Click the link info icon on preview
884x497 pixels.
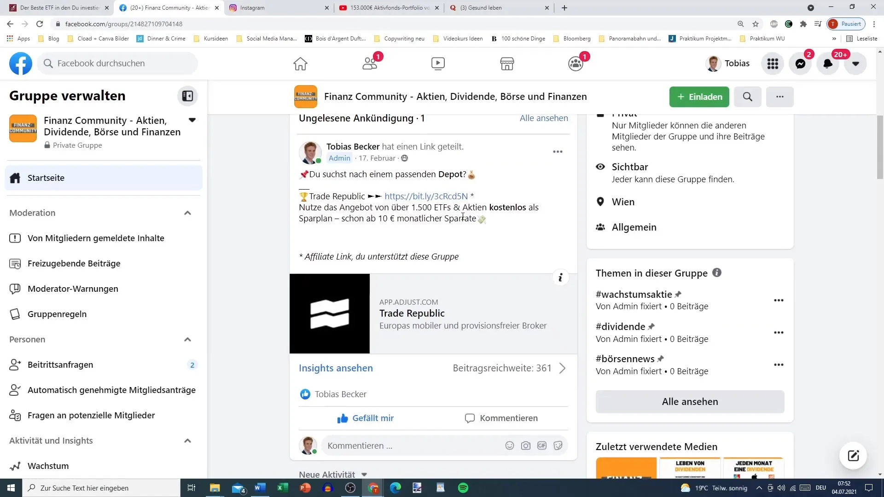point(560,277)
